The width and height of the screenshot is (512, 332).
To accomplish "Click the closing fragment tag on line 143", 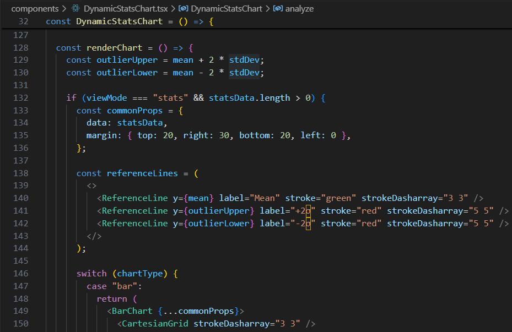I will 94,236.
